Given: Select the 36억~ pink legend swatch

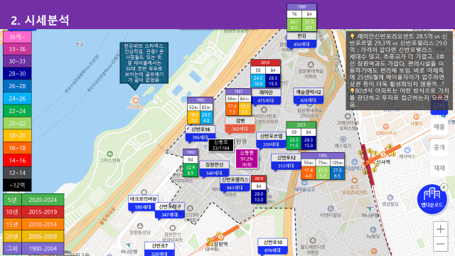Looking at the screenshot, I should 17,37.
